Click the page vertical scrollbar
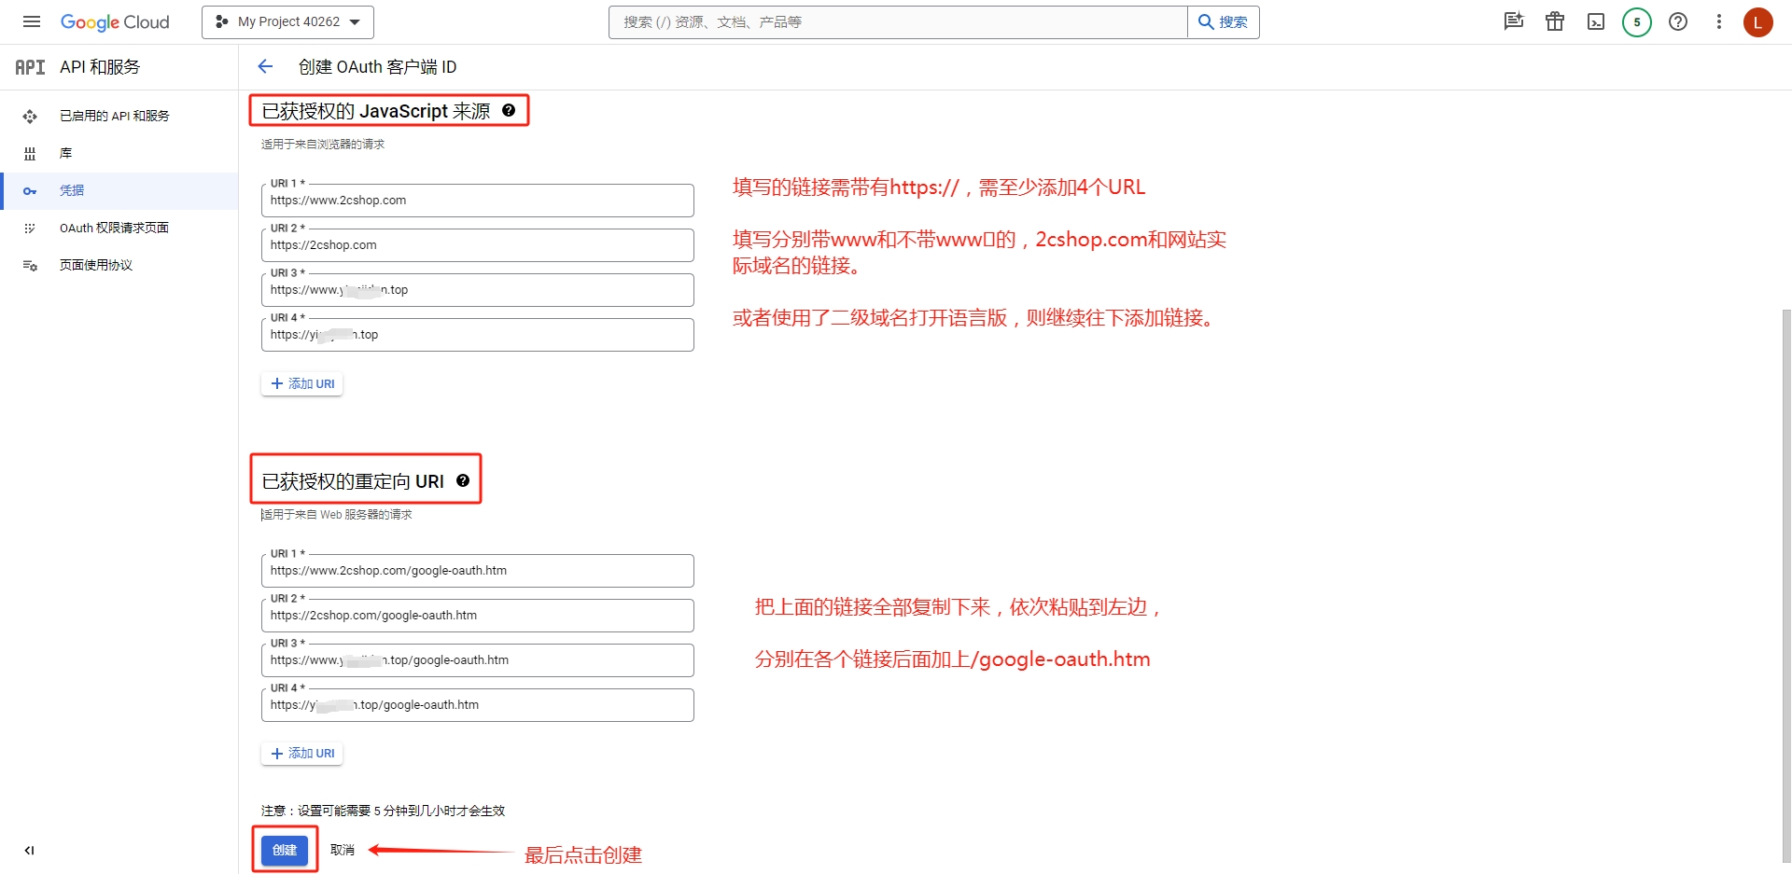The image size is (1792, 874). [x=1785, y=588]
